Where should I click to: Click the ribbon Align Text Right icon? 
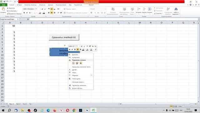54,13
